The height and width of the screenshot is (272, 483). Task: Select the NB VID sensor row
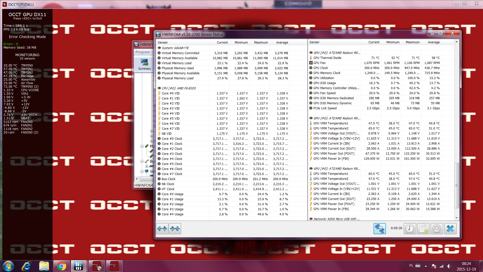pyautogui.click(x=223, y=134)
